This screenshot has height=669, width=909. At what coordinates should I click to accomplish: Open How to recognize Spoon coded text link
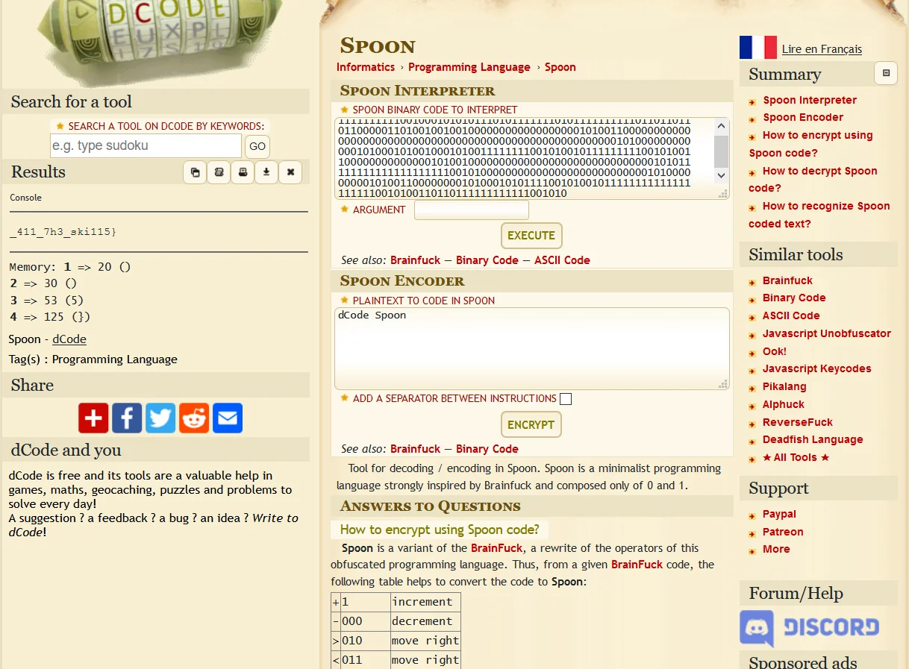point(819,215)
